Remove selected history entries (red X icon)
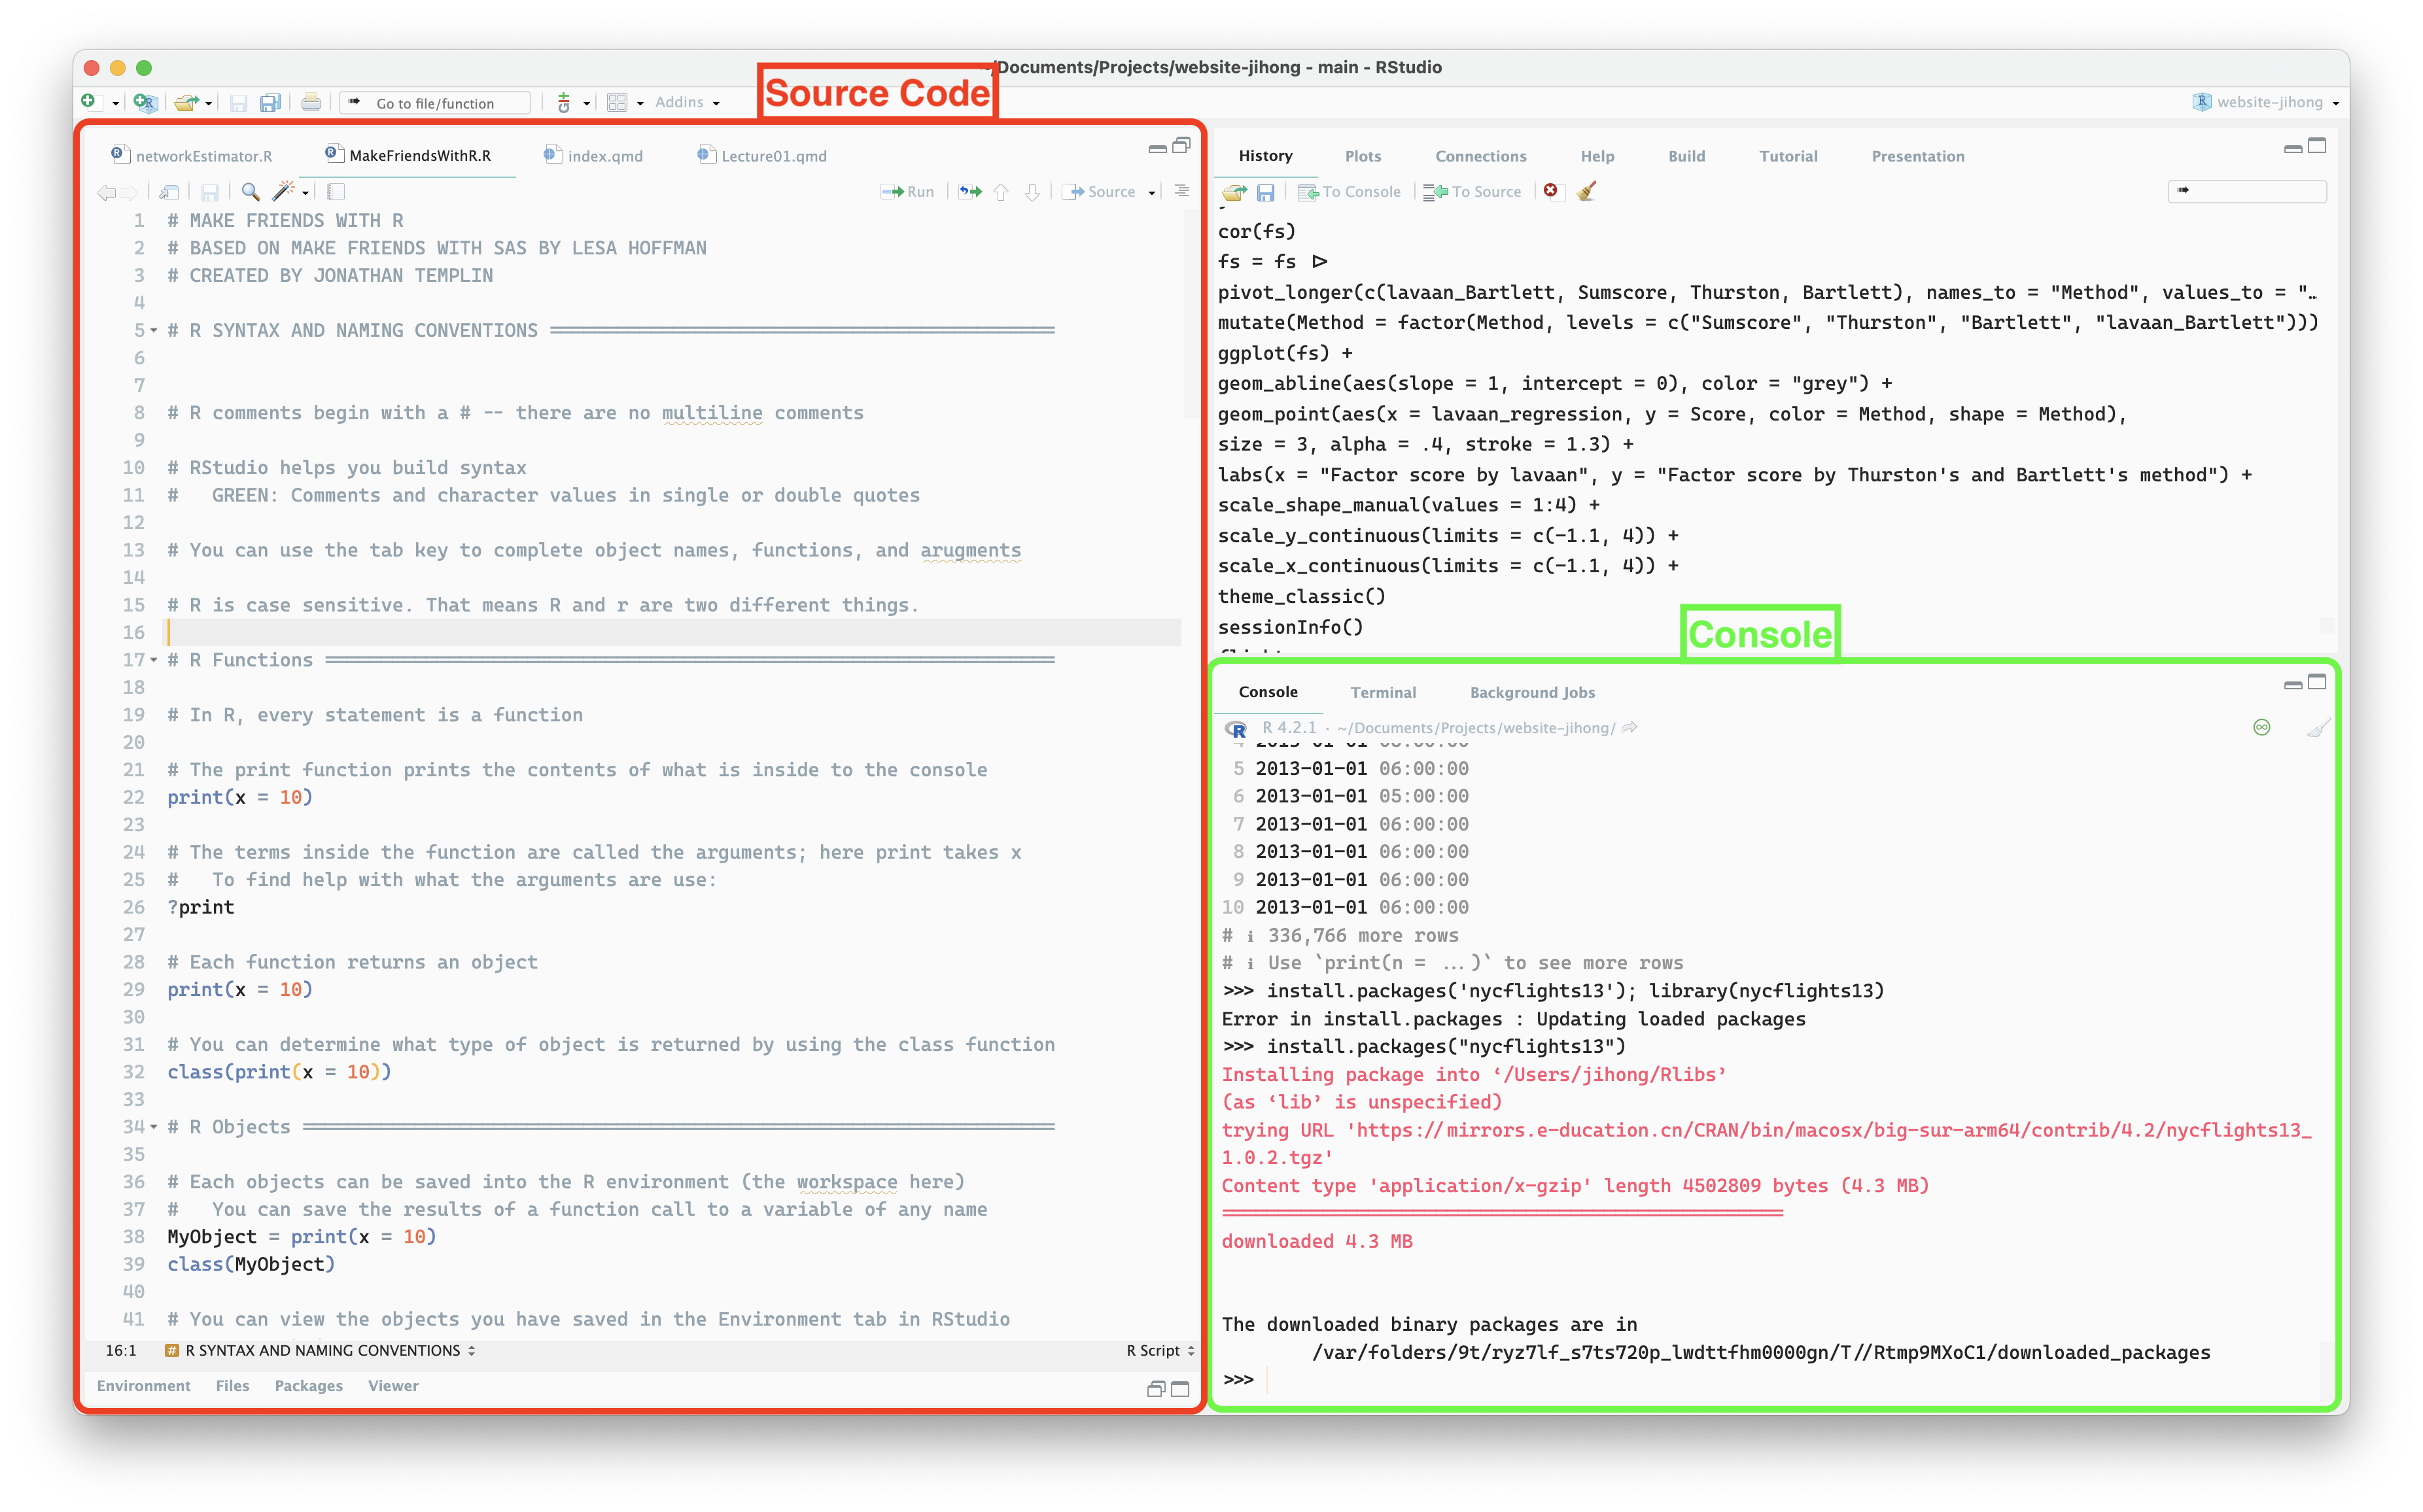This screenshot has height=1512, width=2423. pyautogui.click(x=1550, y=191)
